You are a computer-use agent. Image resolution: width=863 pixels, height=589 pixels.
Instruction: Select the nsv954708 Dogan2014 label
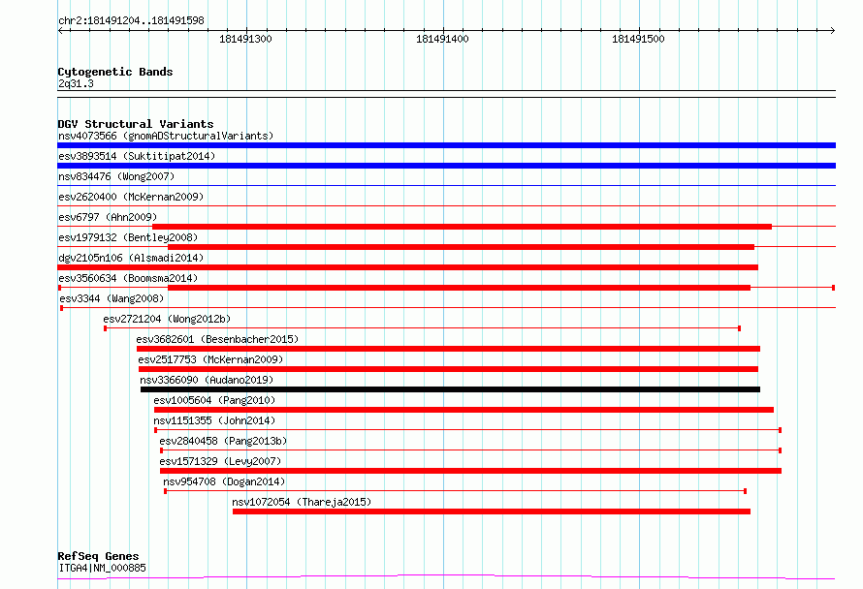(224, 481)
